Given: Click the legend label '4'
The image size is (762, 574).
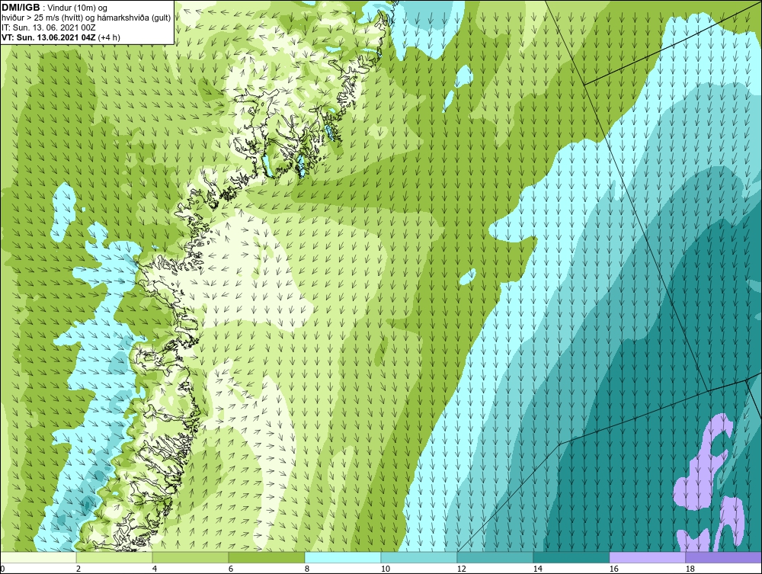Looking at the screenshot, I should [x=155, y=569].
